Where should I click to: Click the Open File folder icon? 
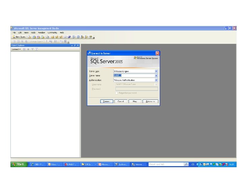(x=53, y=37)
